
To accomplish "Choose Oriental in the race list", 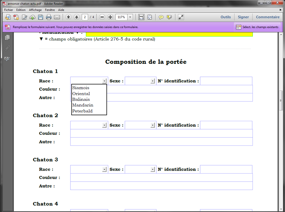I will [x=89, y=94].
